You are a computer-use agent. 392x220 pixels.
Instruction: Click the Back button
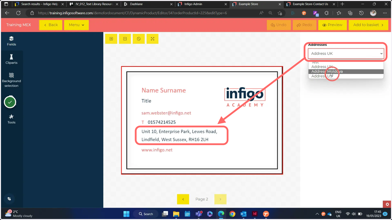[x=51, y=25]
